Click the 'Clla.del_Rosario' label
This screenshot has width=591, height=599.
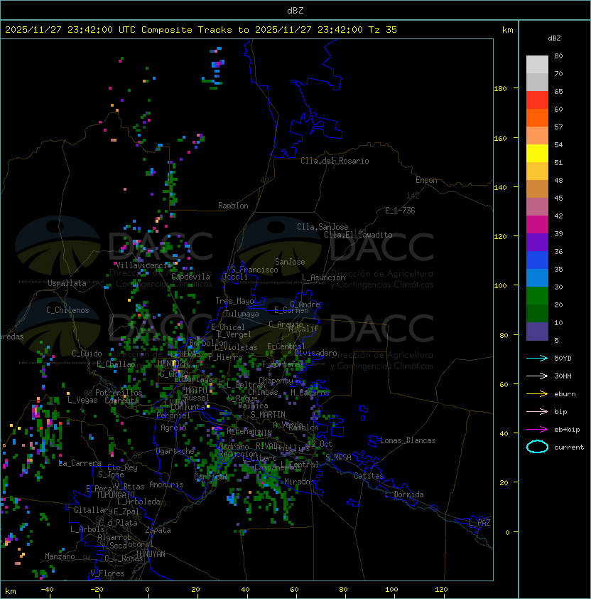tap(335, 161)
